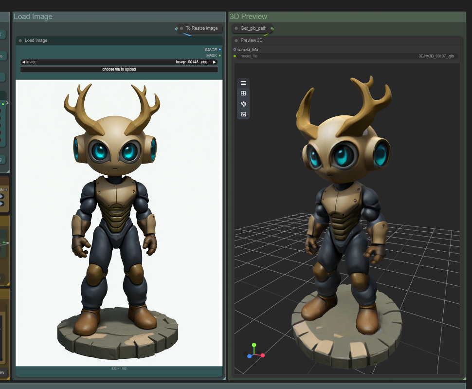The height and width of the screenshot is (389, 472).
Task: Click the MASK output port
Action: point(220,56)
